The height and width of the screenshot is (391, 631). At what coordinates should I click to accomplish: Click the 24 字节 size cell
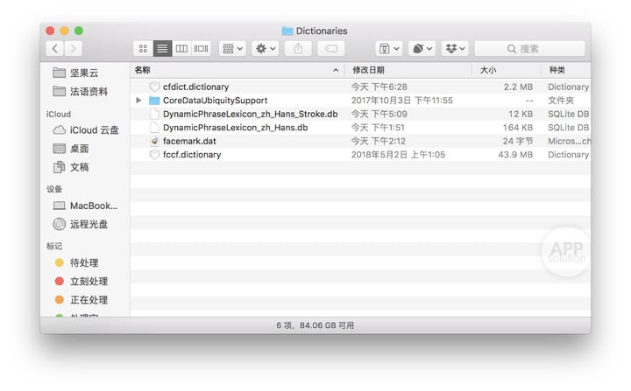(518, 141)
